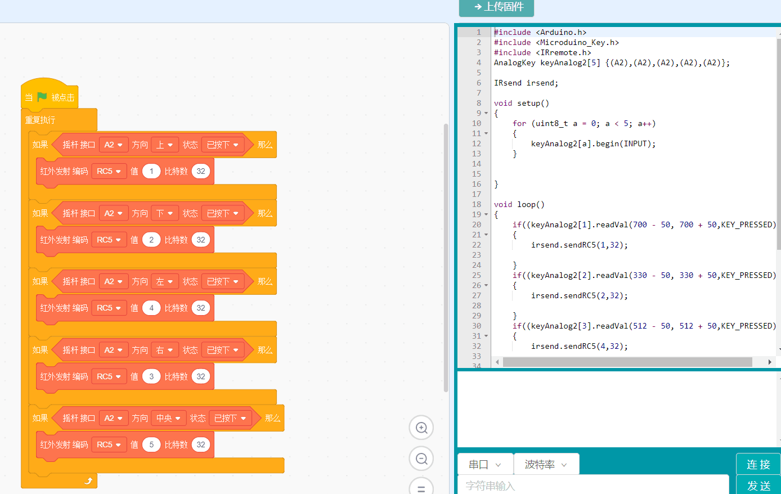Click the 字符串输入 string input field

pyautogui.click(x=593, y=486)
